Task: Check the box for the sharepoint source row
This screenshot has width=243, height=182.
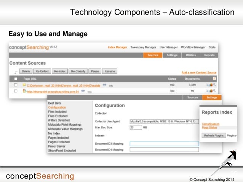Action: tap(16, 91)
